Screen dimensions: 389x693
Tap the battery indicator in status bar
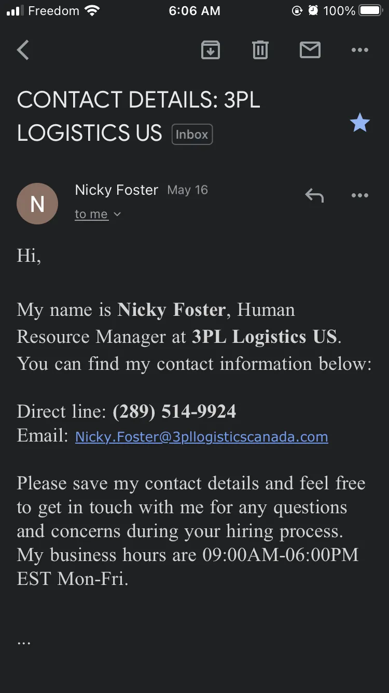coord(371,10)
